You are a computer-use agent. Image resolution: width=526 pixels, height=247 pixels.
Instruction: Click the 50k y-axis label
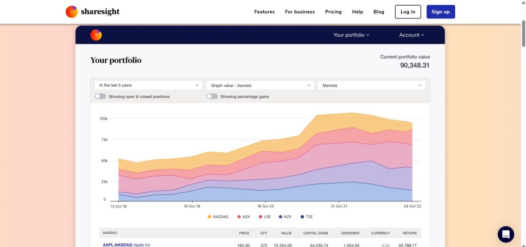104,160
